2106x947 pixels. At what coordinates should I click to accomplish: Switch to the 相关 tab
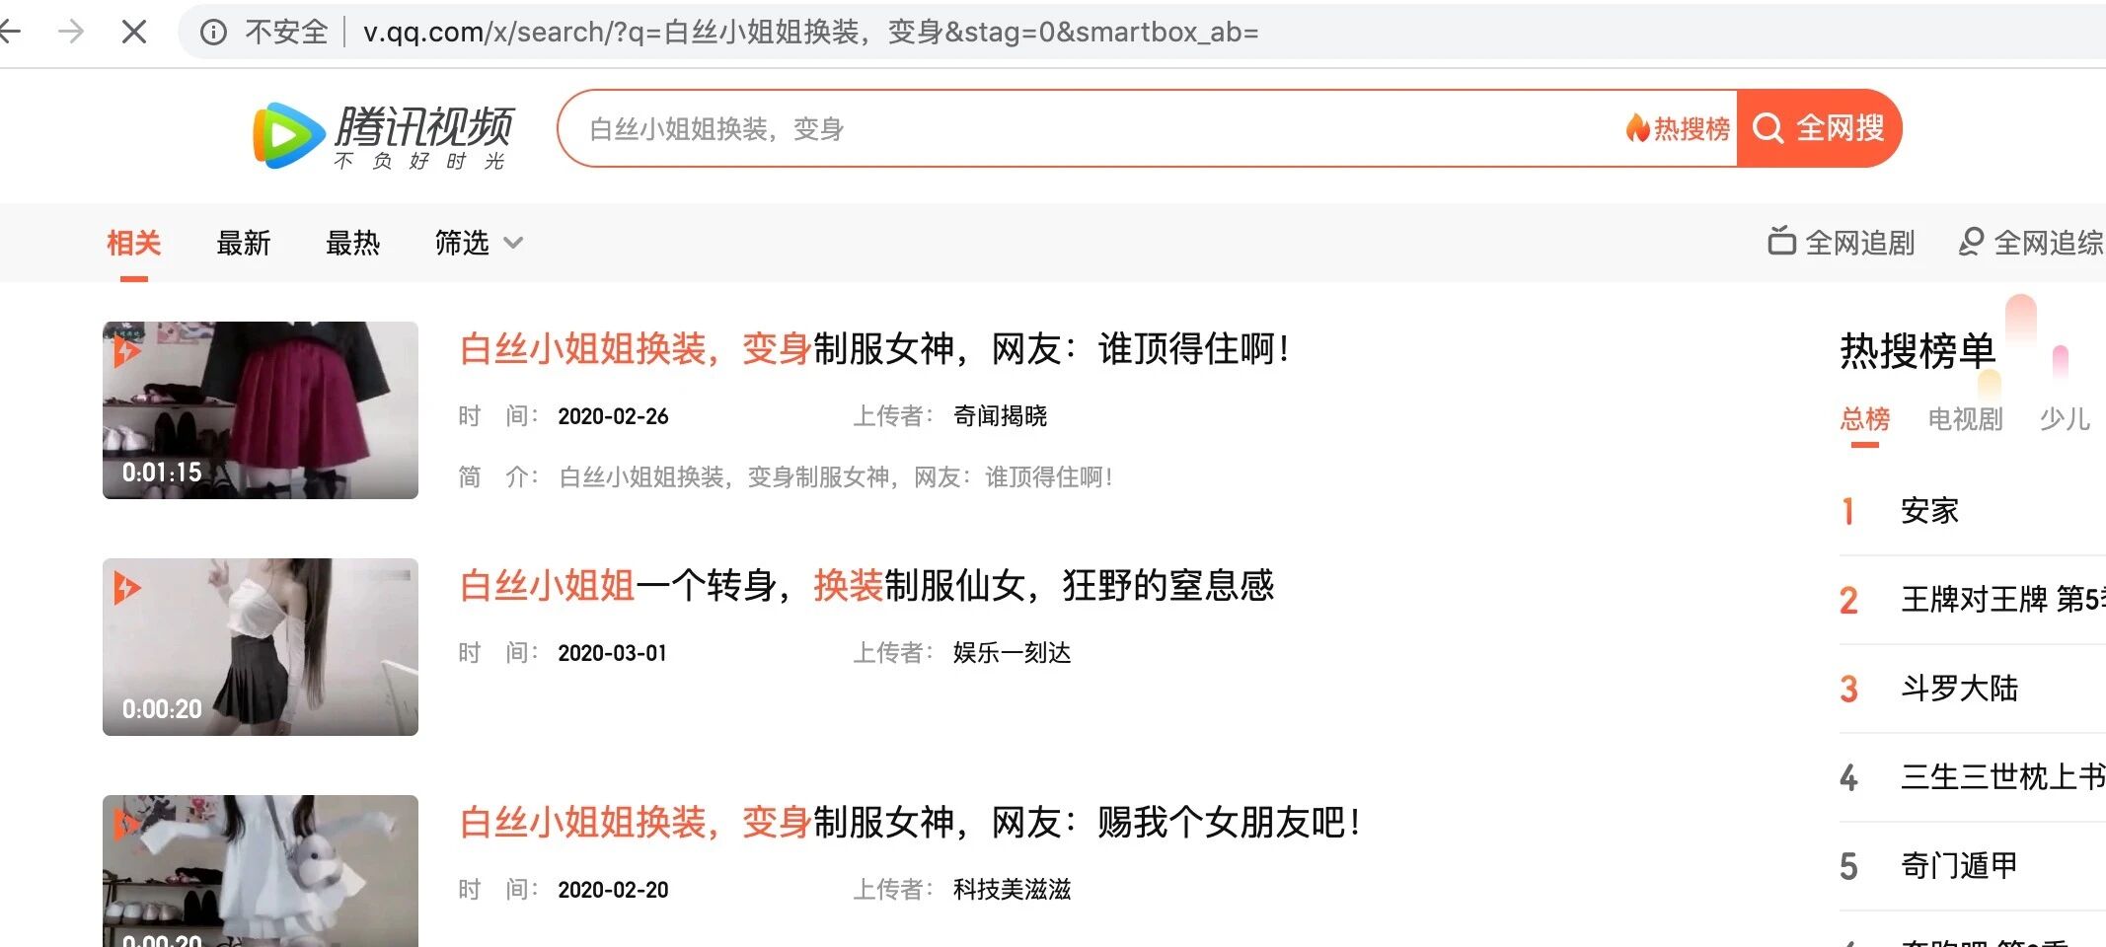pos(133,243)
